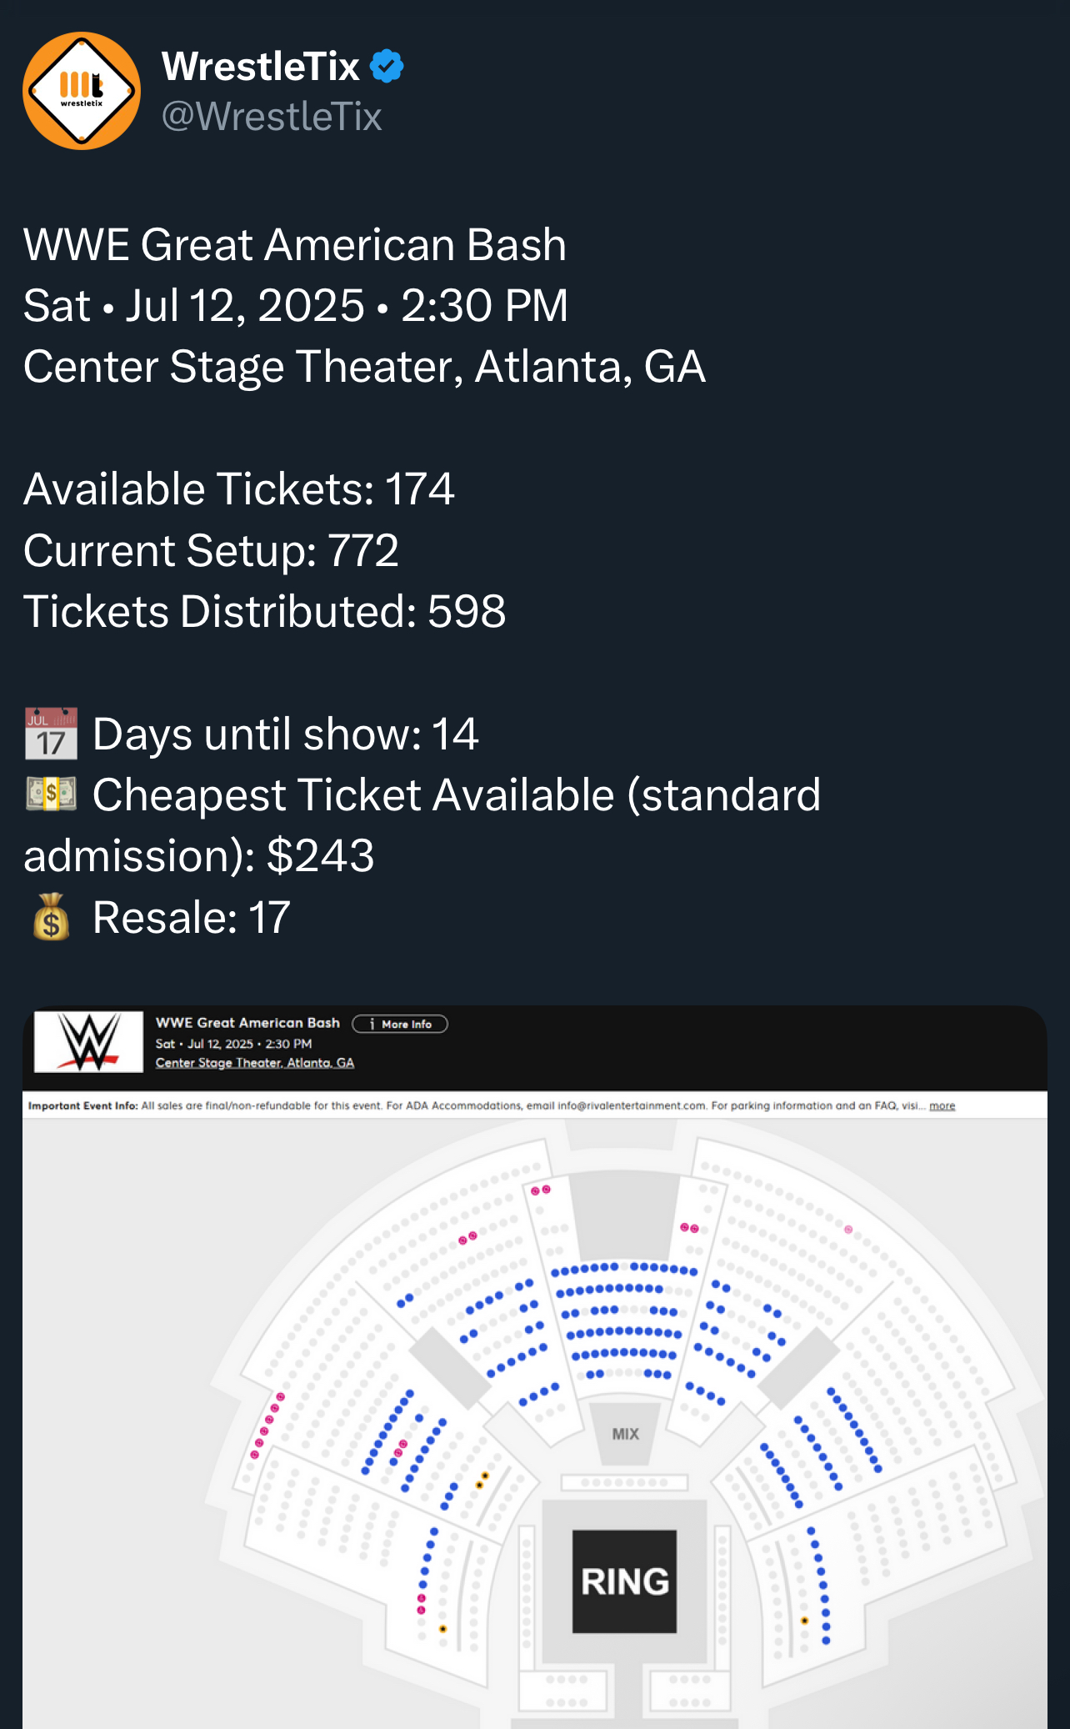Image resolution: width=1070 pixels, height=1729 pixels.
Task: Click the RING box on the seat map
Action: tap(624, 1581)
